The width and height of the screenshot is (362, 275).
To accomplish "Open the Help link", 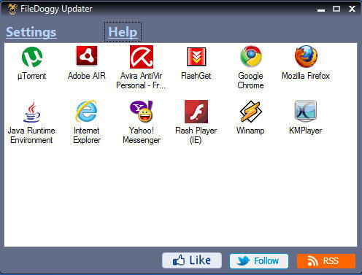I will coord(123,32).
